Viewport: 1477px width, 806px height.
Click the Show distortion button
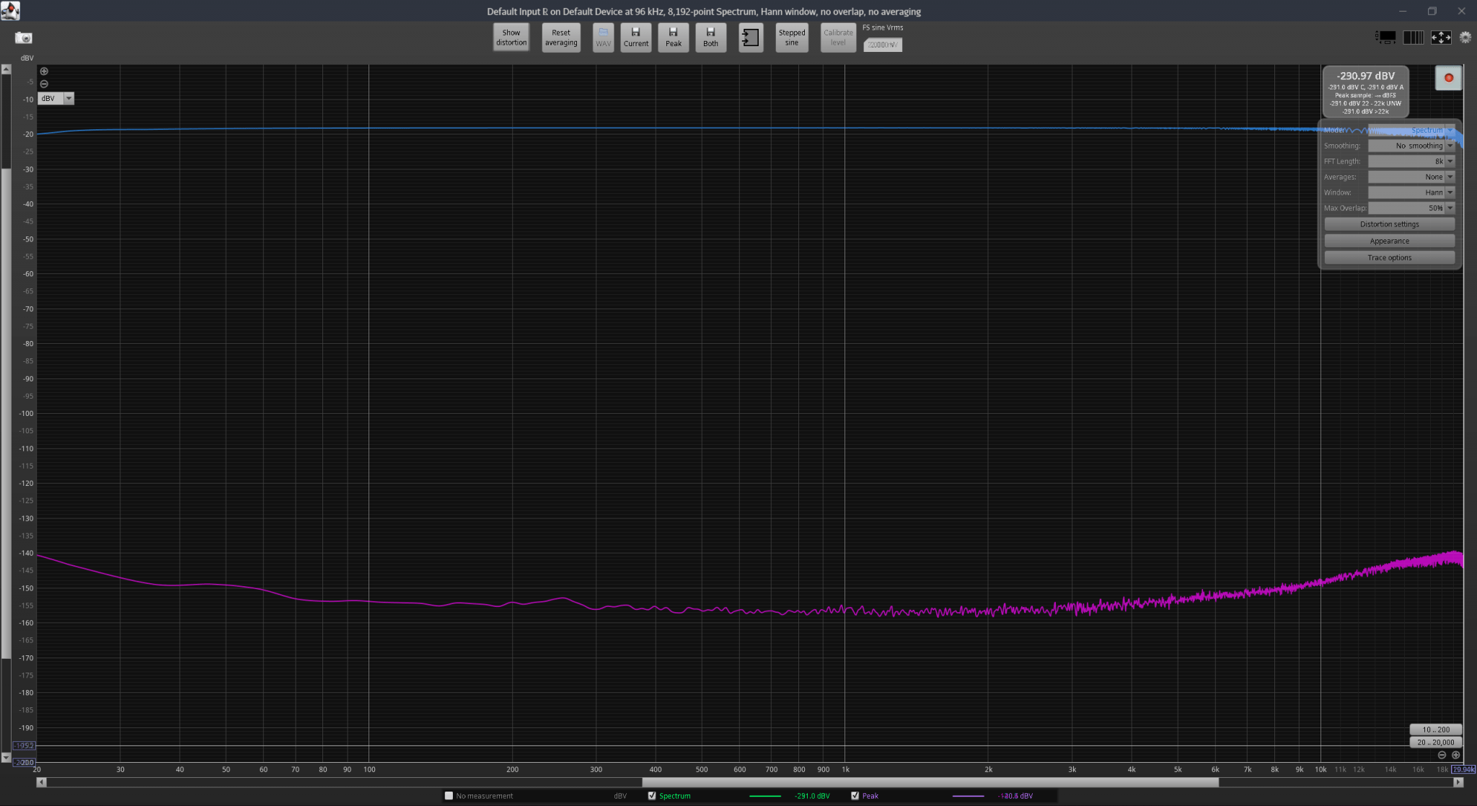pyautogui.click(x=511, y=37)
